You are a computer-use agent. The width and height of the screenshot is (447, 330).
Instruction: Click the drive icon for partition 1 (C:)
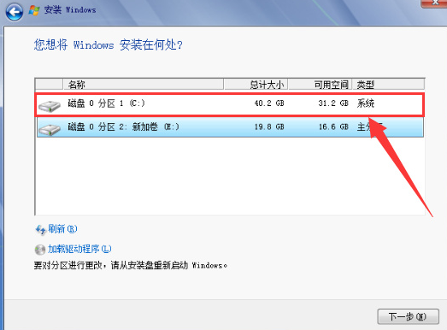pos(50,106)
